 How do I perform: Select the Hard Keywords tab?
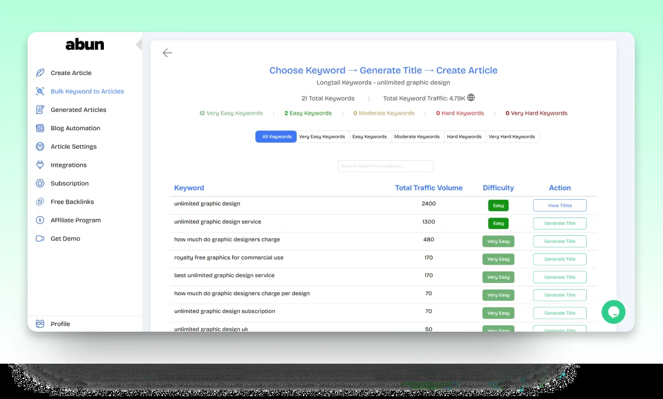pyautogui.click(x=464, y=137)
